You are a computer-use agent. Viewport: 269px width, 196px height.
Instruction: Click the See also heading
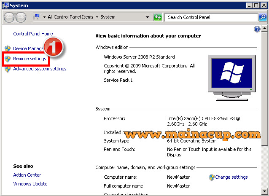(23, 166)
